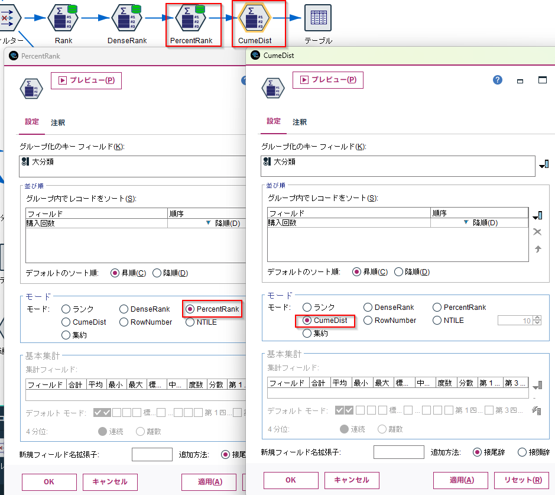Focus 新規フィールド名拡張子 field in PercentRank
The width and height of the screenshot is (555, 495).
tap(152, 454)
